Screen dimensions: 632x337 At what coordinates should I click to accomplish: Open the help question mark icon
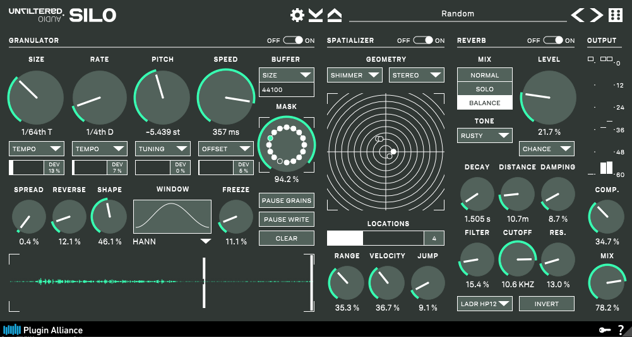click(x=621, y=330)
